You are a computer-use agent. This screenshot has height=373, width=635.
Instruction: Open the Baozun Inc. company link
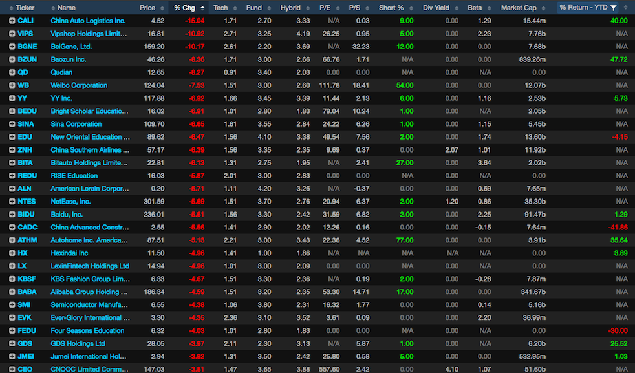(x=69, y=59)
